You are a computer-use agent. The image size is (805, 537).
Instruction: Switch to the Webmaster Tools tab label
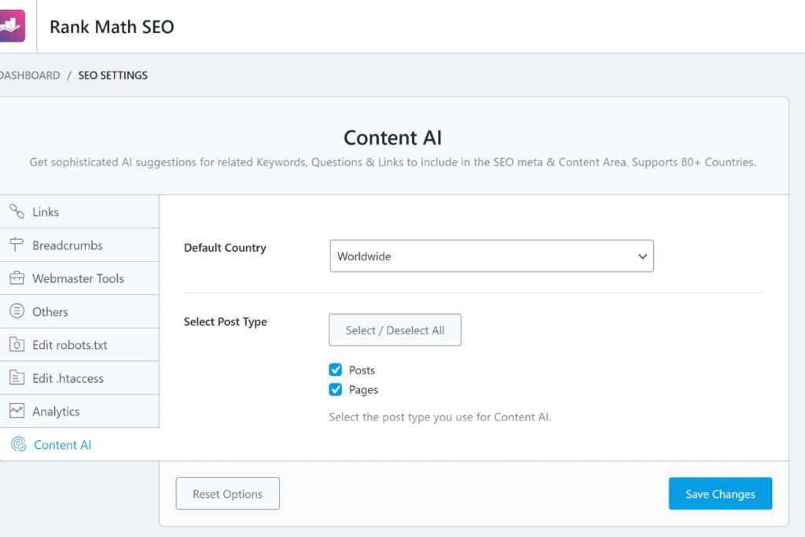pos(78,278)
